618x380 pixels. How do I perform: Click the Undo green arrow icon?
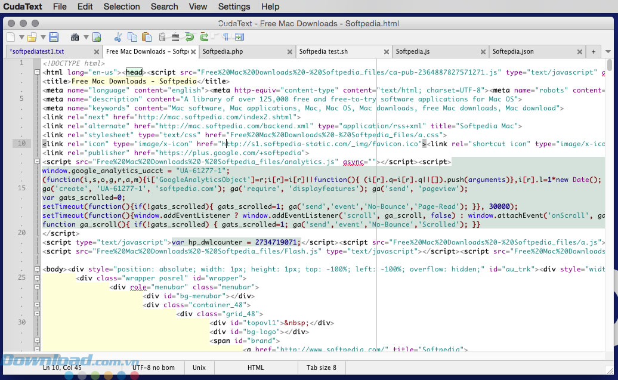[x=189, y=37]
